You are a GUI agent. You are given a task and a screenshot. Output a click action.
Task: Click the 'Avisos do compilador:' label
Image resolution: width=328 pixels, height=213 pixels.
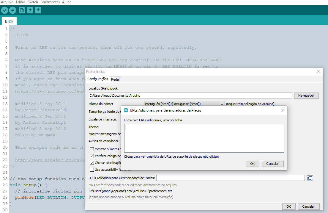pos(104,141)
